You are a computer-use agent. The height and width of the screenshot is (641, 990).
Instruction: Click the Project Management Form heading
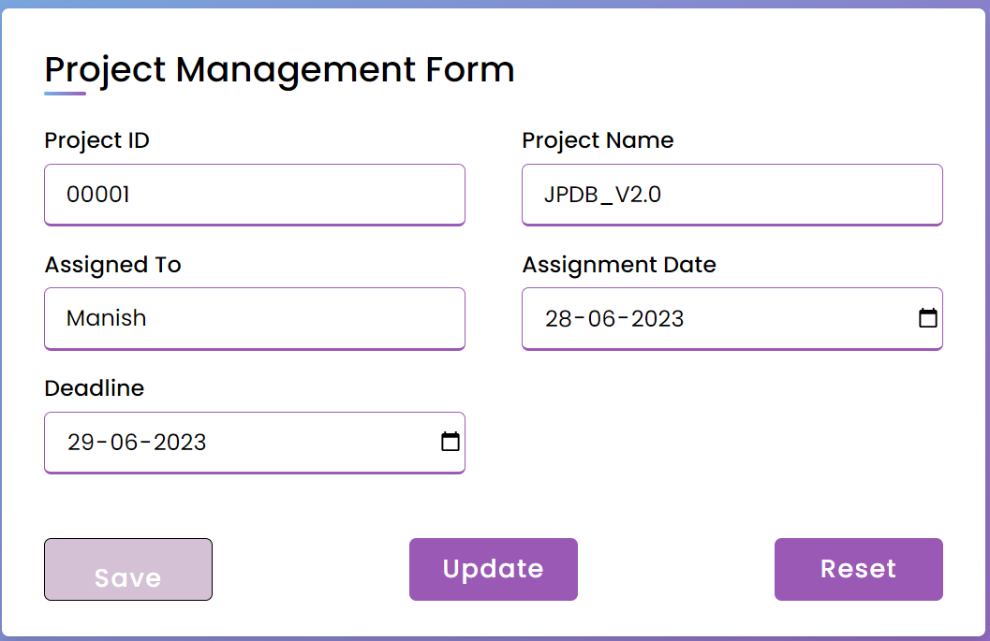(279, 69)
